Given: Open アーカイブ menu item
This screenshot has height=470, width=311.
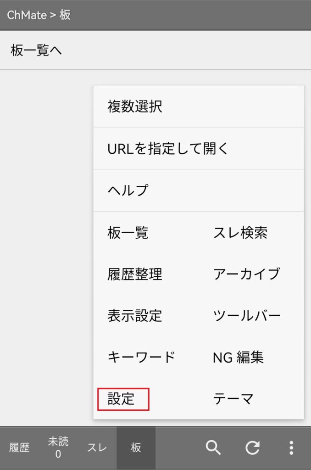Looking at the screenshot, I should 247,274.
